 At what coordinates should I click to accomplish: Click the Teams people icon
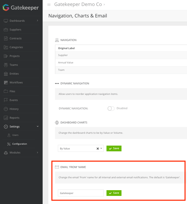pyautogui.click(x=6, y=65)
